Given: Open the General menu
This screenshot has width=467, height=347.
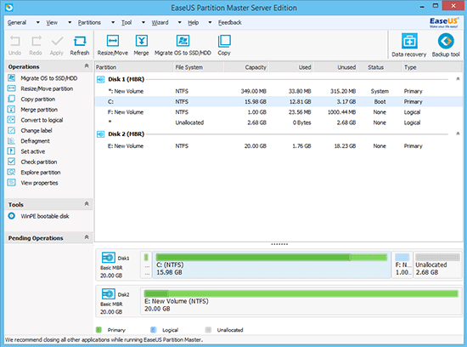Looking at the screenshot, I should click(x=17, y=22).
